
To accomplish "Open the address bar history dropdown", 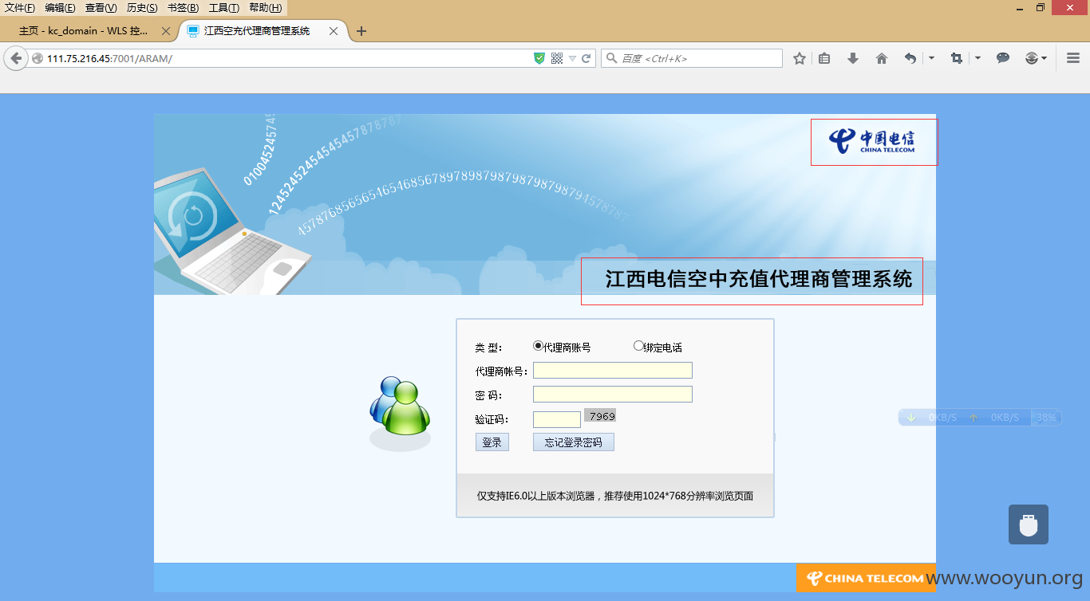I will (x=572, y=58).
